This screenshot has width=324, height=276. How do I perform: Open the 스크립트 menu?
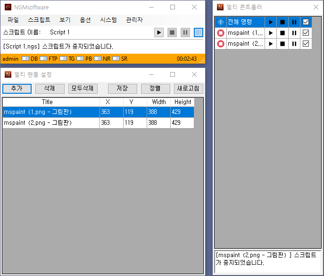39,20
